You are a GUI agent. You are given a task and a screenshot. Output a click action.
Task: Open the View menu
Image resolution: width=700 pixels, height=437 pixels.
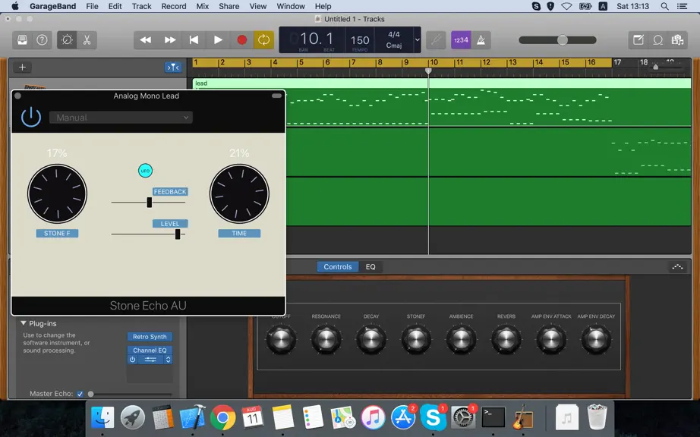258,6
